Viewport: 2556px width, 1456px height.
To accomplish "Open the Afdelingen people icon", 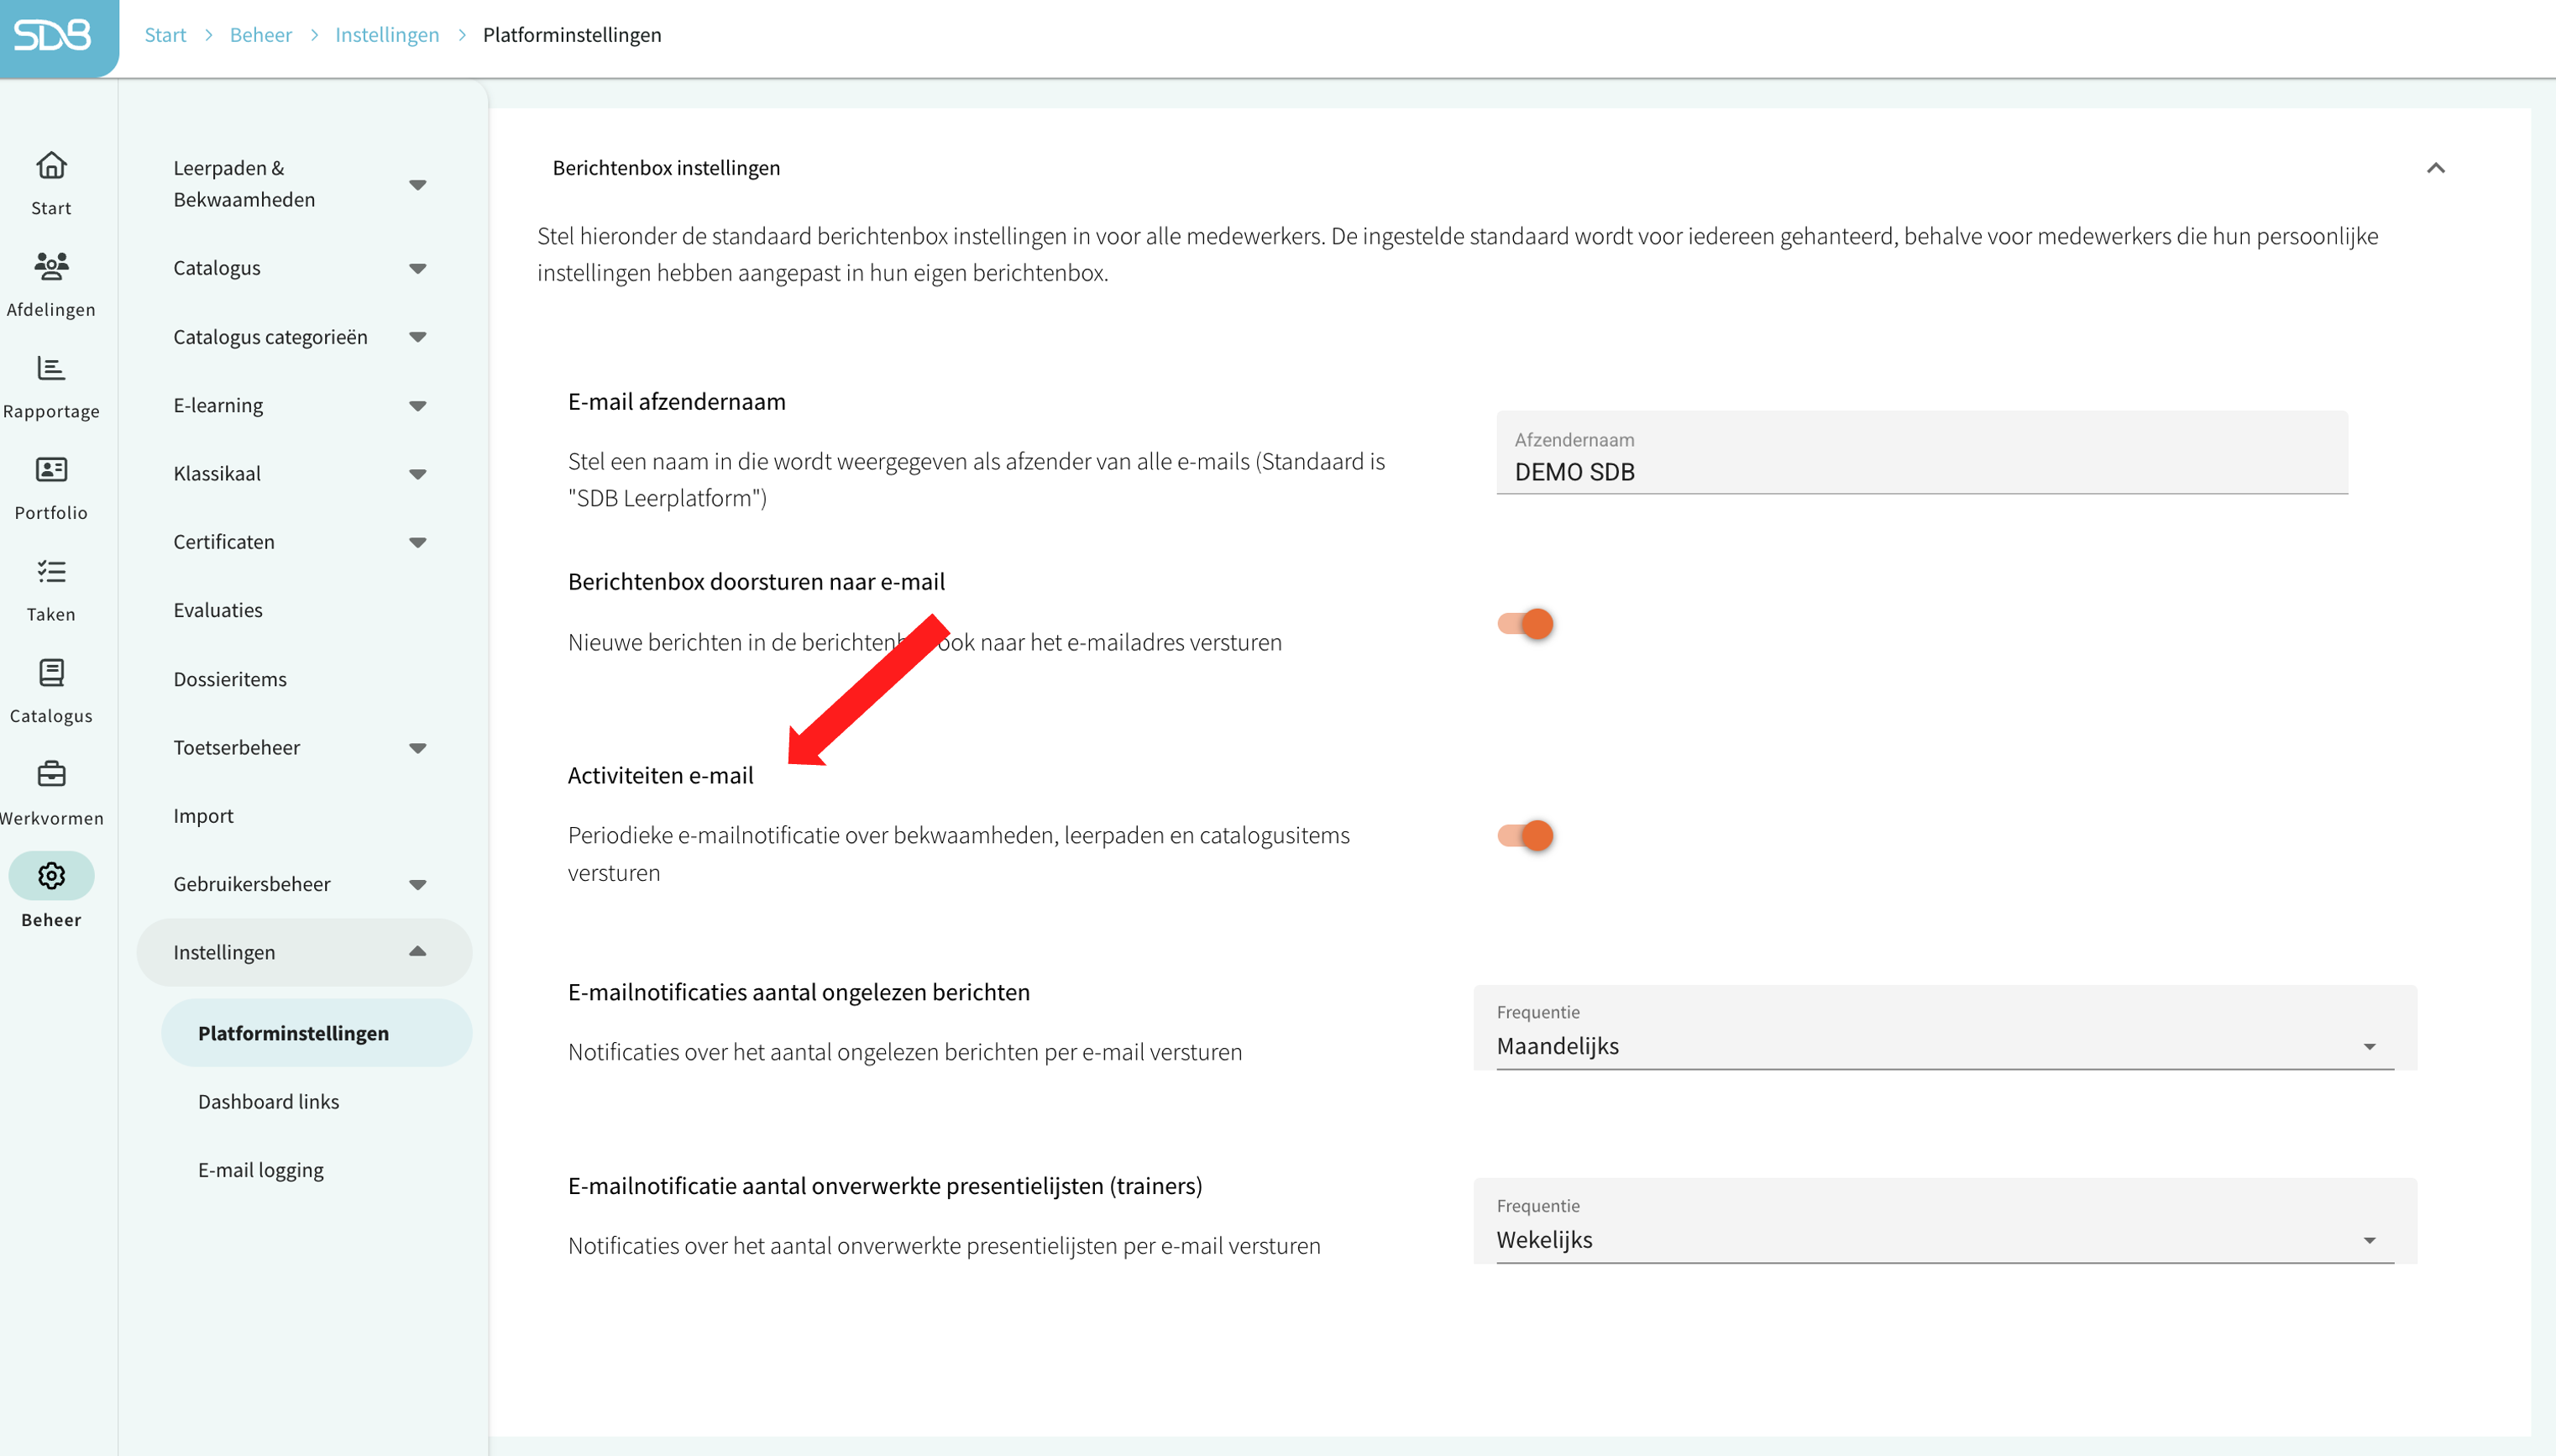I will click(51, 266).
